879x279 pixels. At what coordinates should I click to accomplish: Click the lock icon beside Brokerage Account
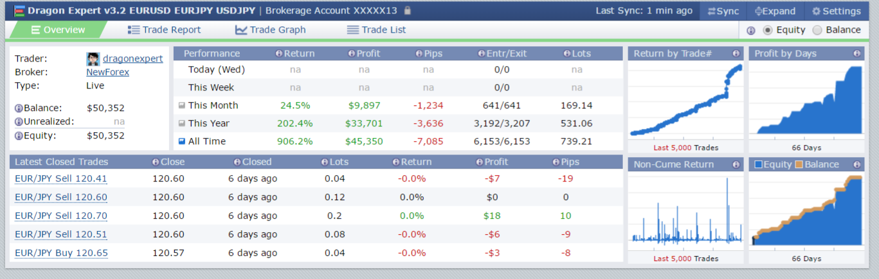point(408,11)
